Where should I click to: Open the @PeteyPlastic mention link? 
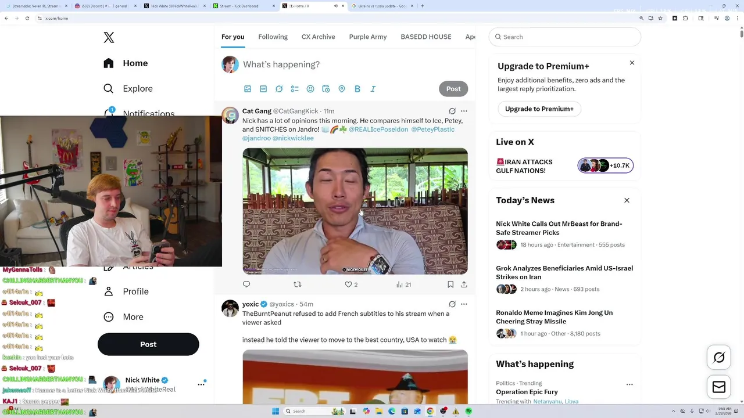click(433, 129)
